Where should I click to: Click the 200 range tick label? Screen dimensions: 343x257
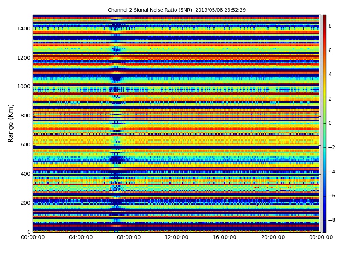tap(25, 203)
